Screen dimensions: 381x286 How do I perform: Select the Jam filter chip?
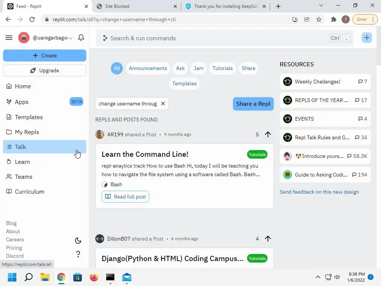click(x=199, y=69)
